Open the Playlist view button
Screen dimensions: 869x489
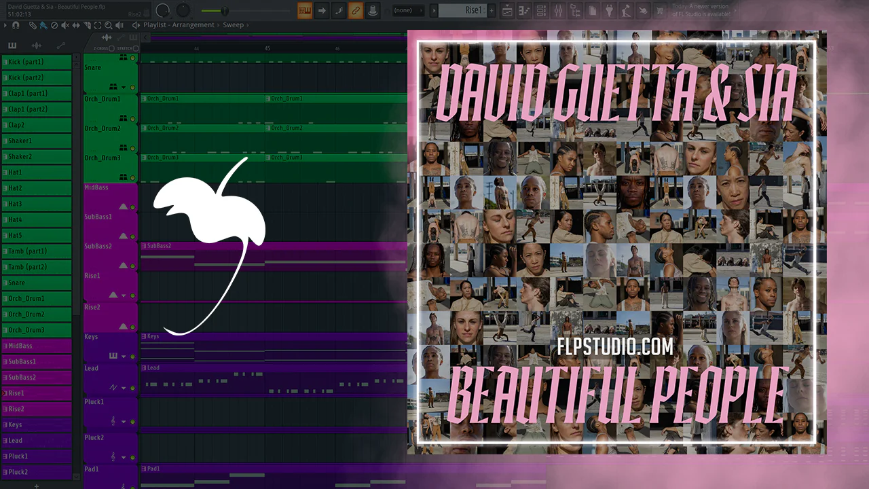point(507,10)
